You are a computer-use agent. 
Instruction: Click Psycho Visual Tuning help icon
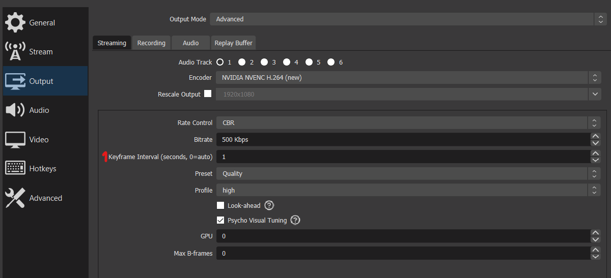(x=295, y=221)
